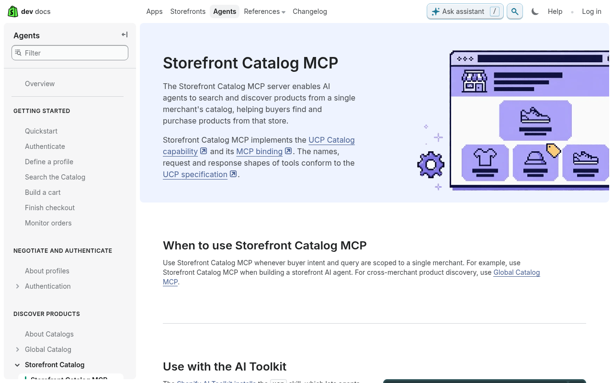Click the Use with the AI Toolkit heading

pos(225,367)
